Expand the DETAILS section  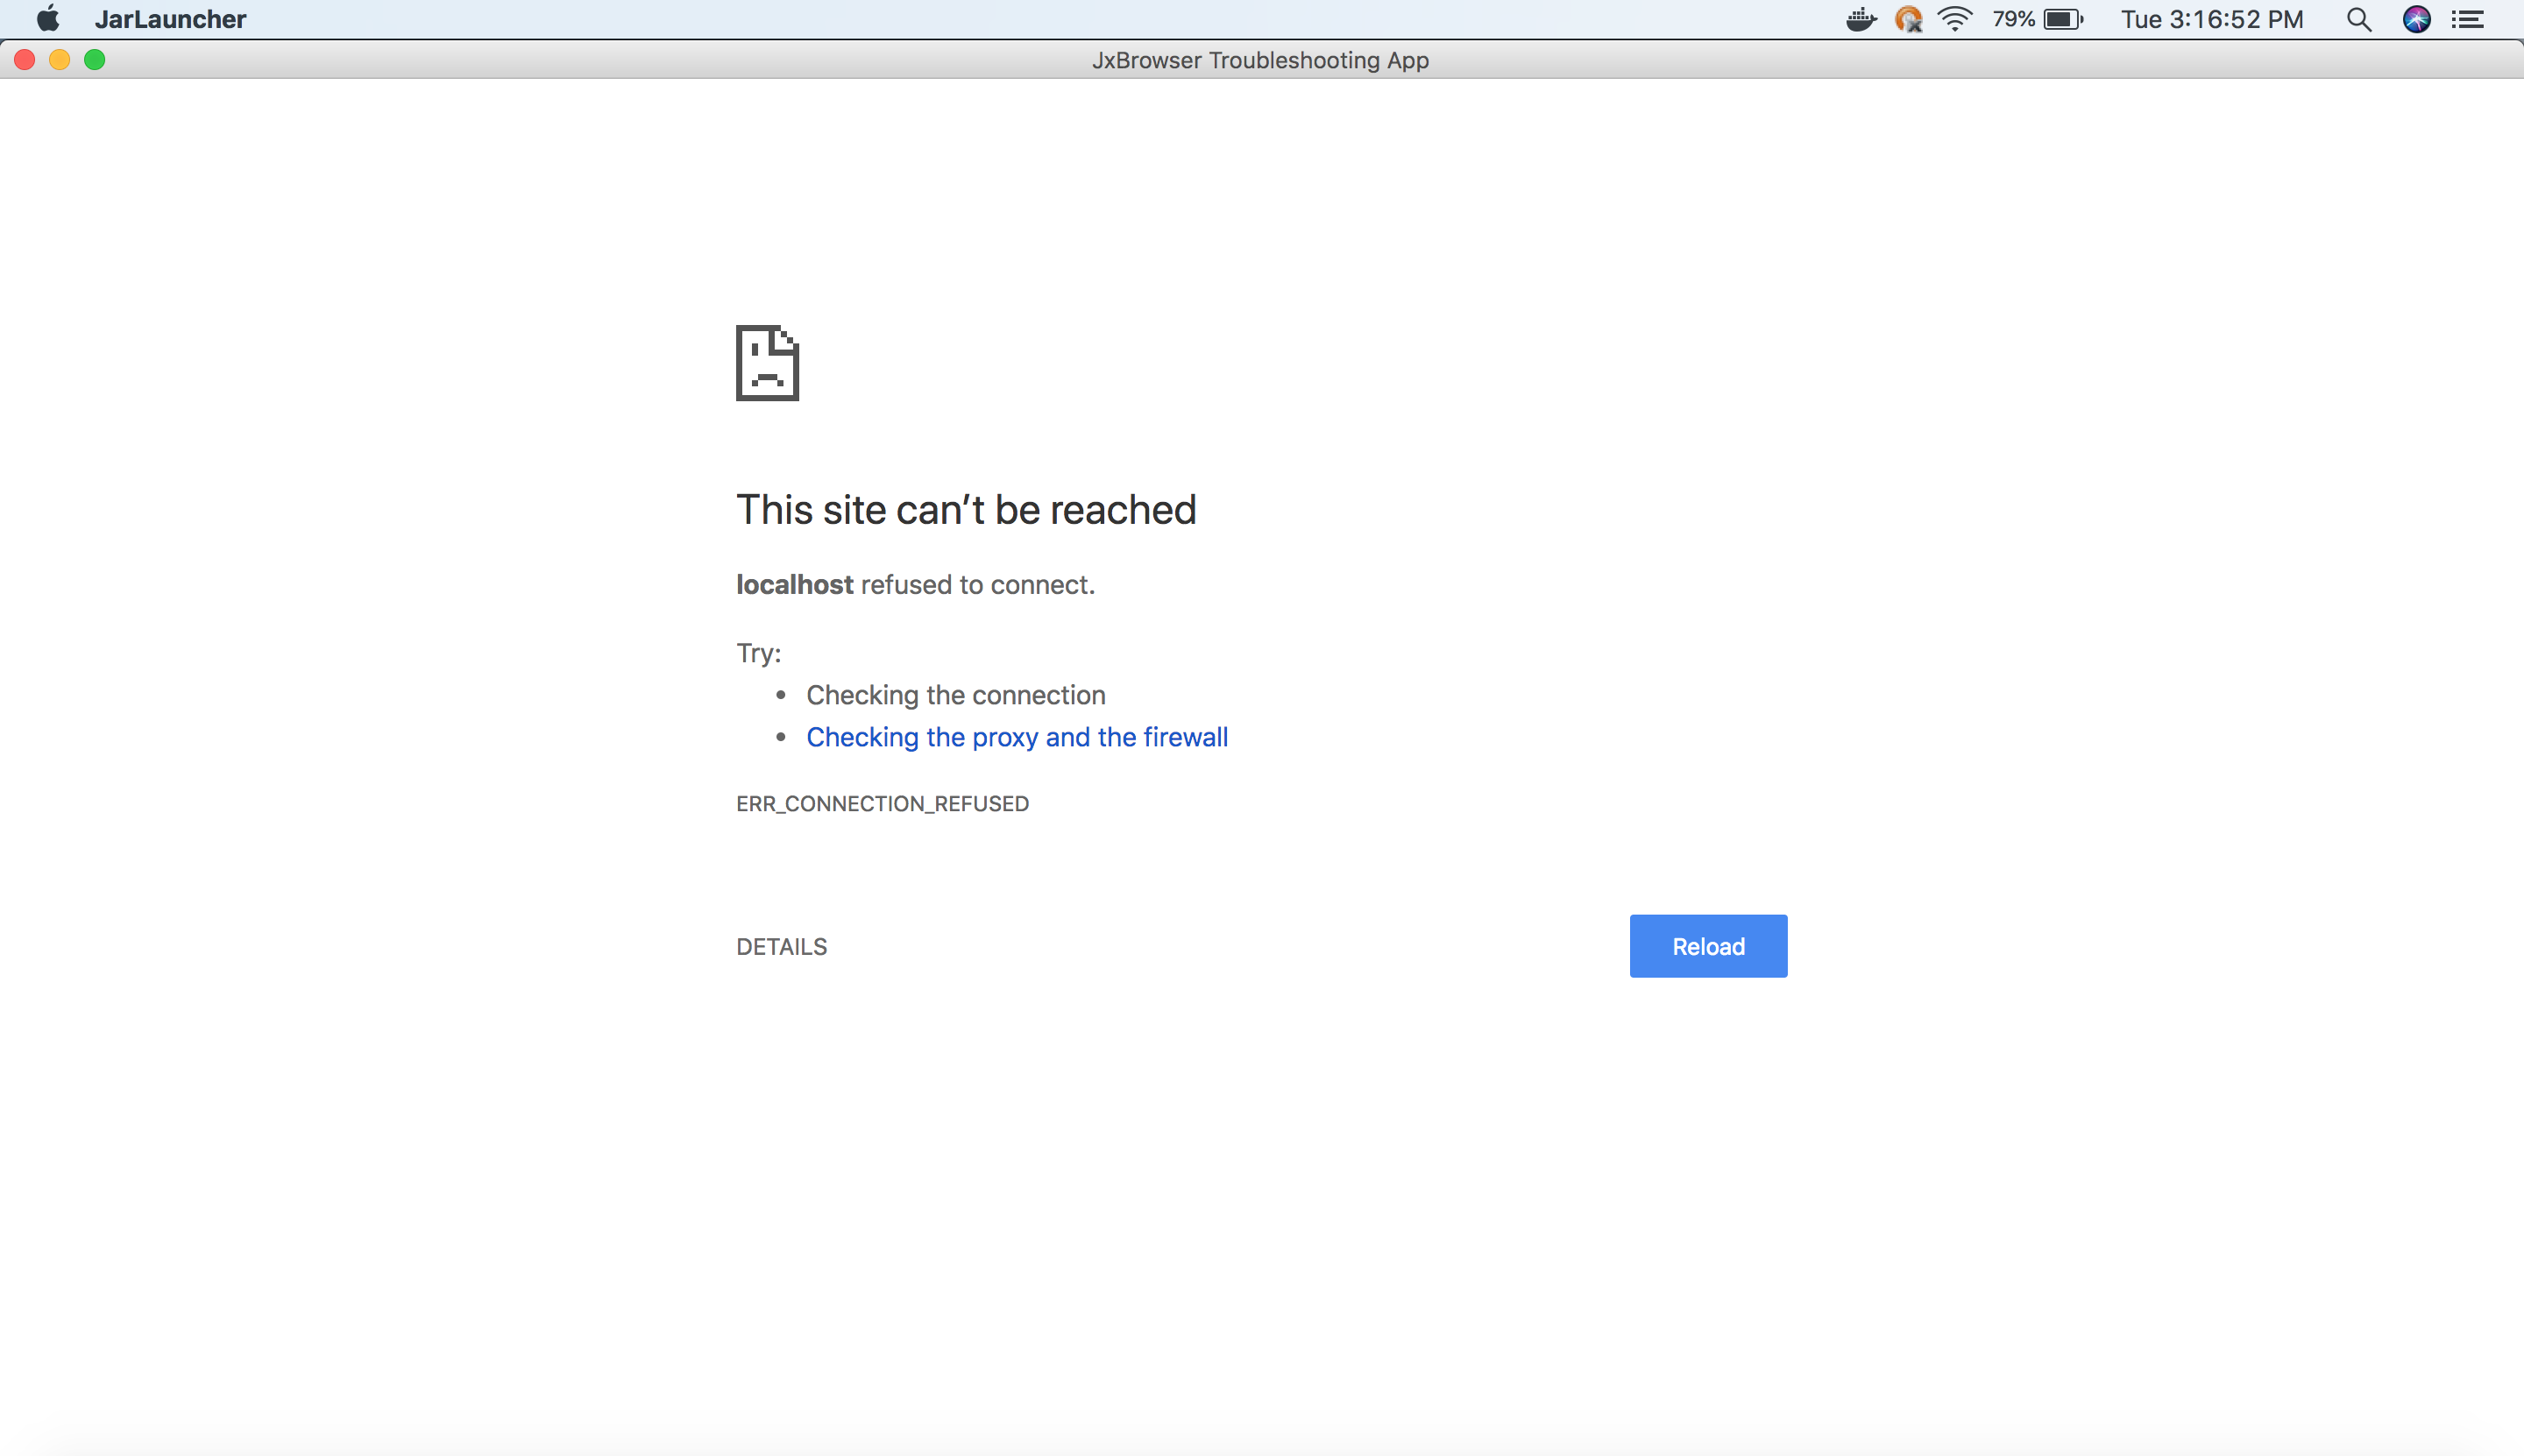tap(782, 946)
